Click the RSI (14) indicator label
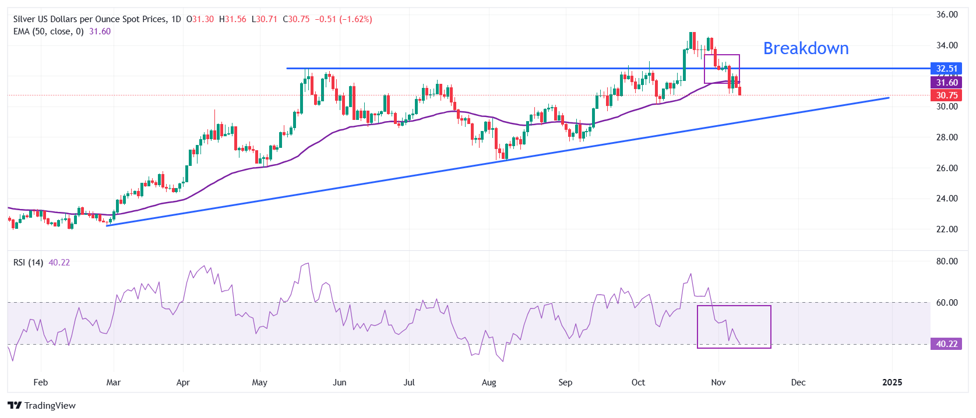The image size is (976, 418). (28, 263)
